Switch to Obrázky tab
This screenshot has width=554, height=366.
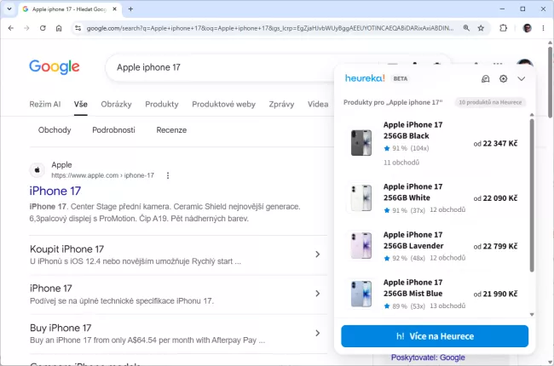pyautogui.click(x=116, y=104)
